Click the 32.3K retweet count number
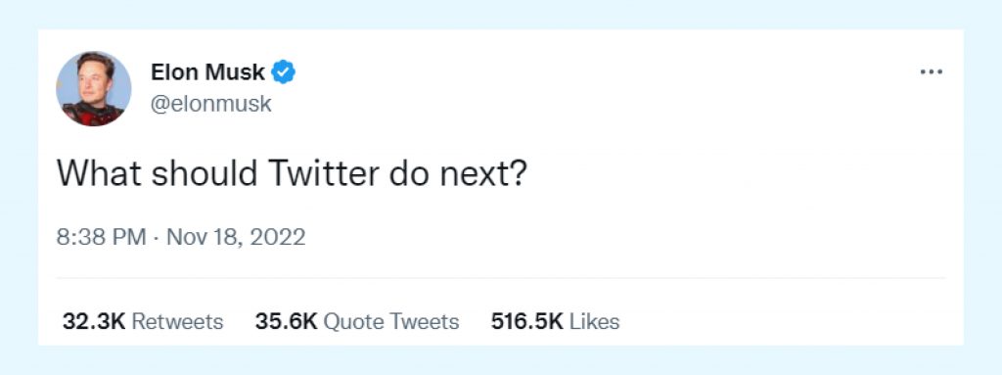The image size is (1002, 375). tap(94, 321)
